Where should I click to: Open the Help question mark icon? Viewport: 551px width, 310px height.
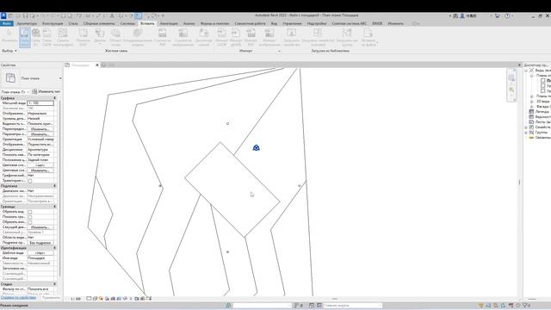tap(507, 15)
